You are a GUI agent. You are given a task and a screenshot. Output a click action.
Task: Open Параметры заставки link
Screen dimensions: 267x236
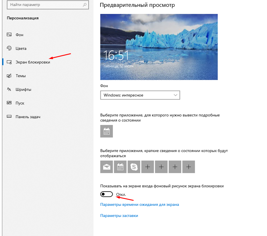tap(119, 216)
